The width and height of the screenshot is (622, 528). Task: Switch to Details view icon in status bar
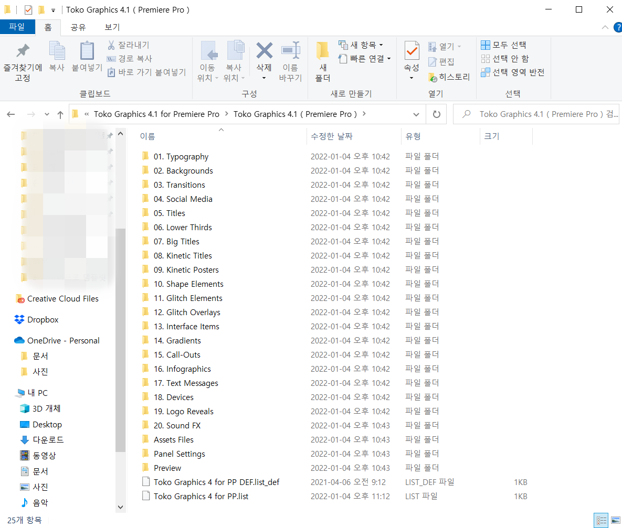coord(602,520)
